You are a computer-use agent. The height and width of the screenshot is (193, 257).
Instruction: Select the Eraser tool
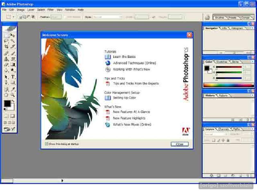6,65
